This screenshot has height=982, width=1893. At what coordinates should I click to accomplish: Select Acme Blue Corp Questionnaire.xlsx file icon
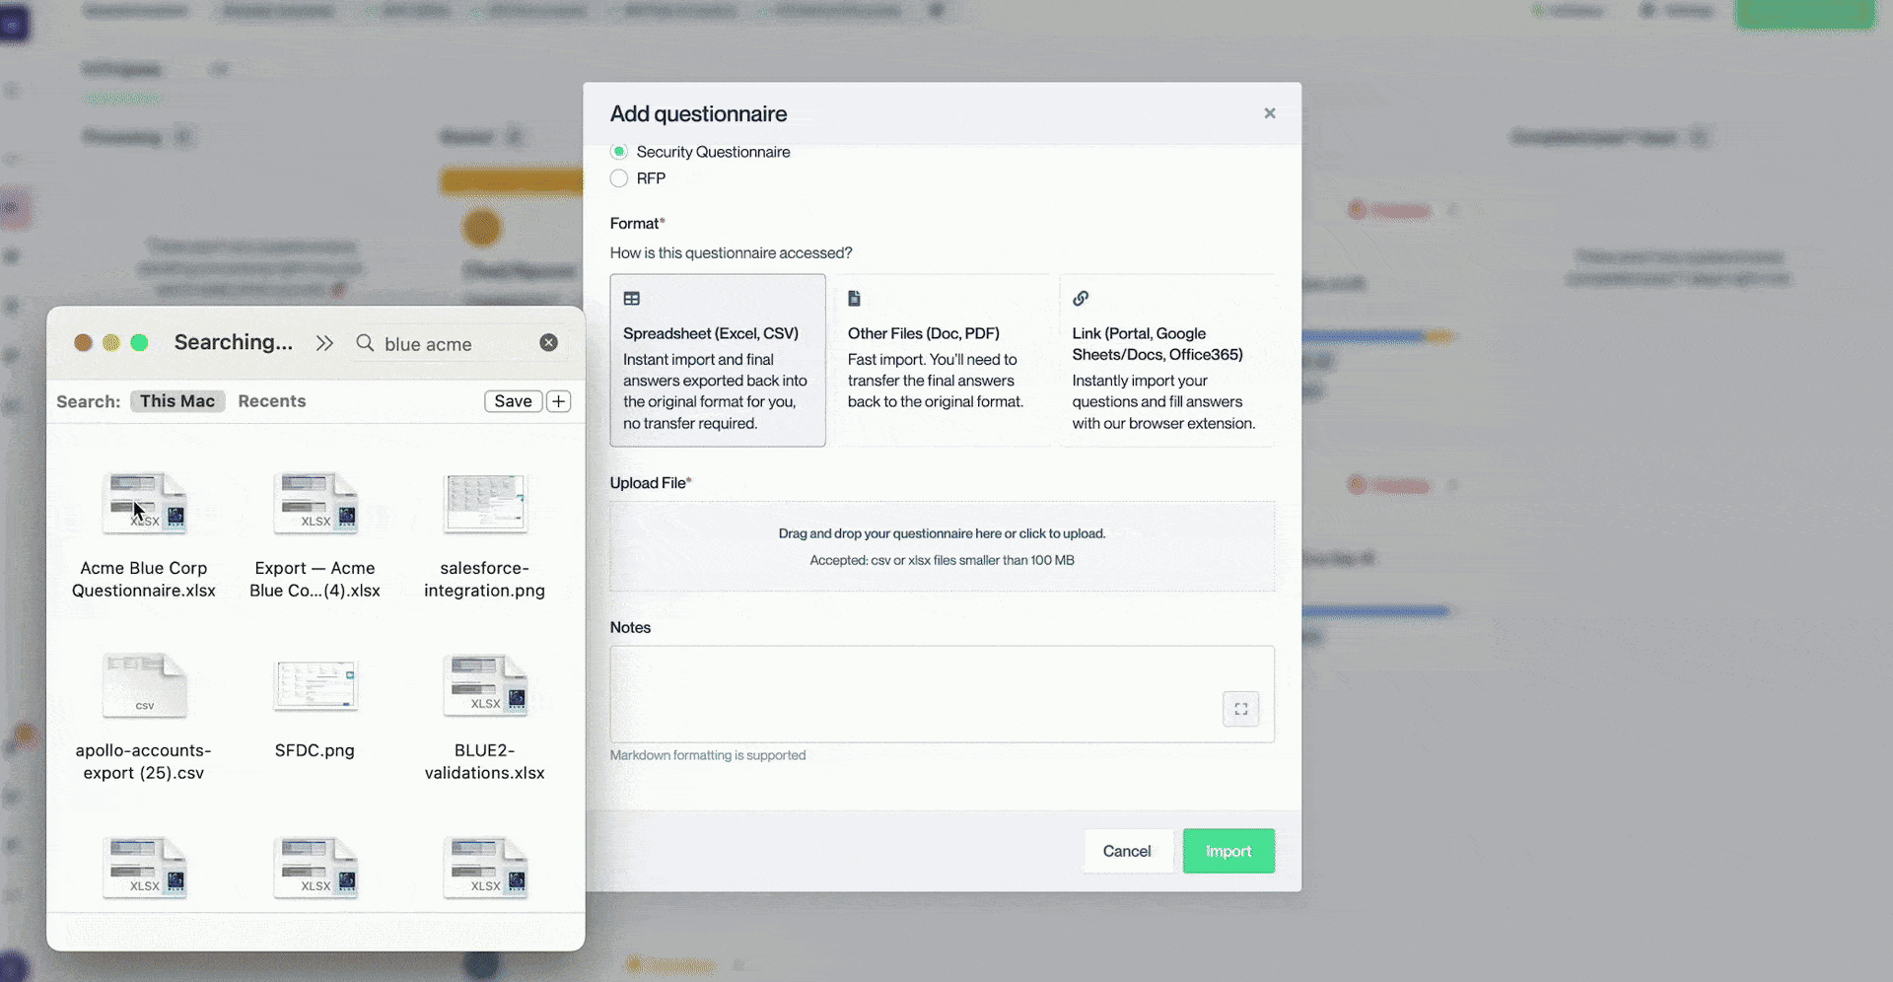pyautogui.click(x=144, y=504)
